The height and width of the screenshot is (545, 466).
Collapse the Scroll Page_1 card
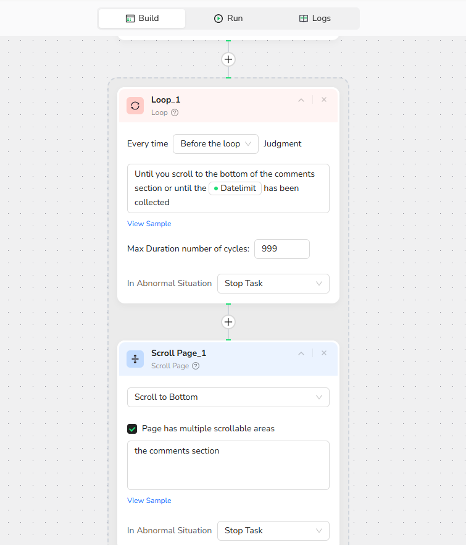pyautogui.click(x=301, y=353)
